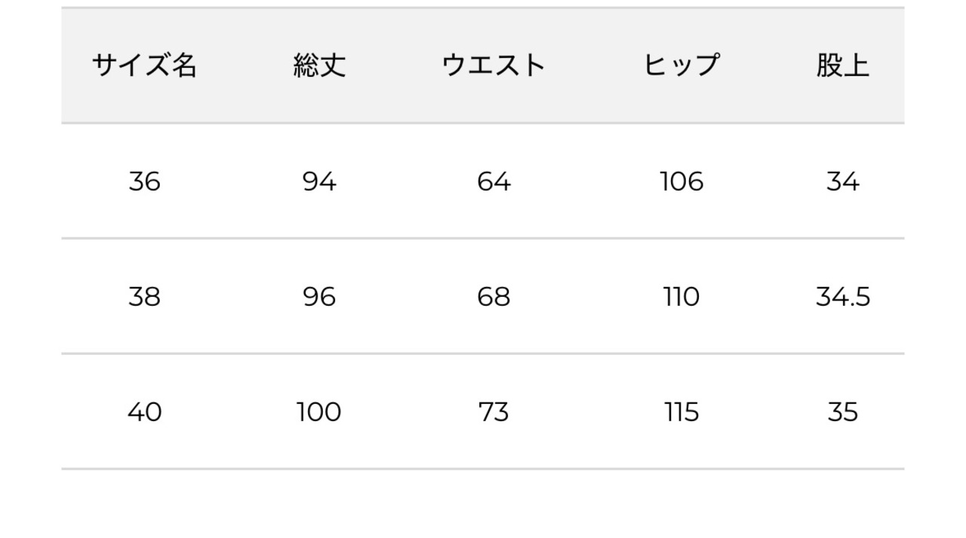The image size is (966, 538).
Task: Select the hip value 115
Action: [681, 412]
